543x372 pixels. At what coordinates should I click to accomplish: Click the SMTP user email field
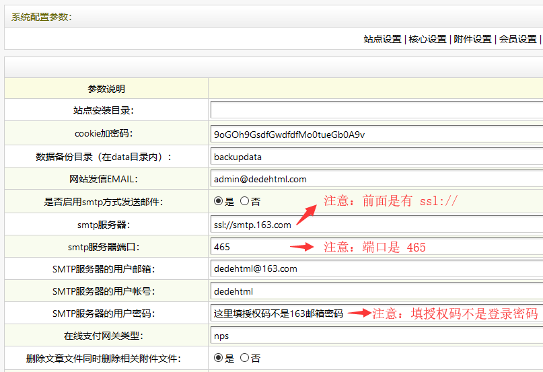click(x=375, y=269)
